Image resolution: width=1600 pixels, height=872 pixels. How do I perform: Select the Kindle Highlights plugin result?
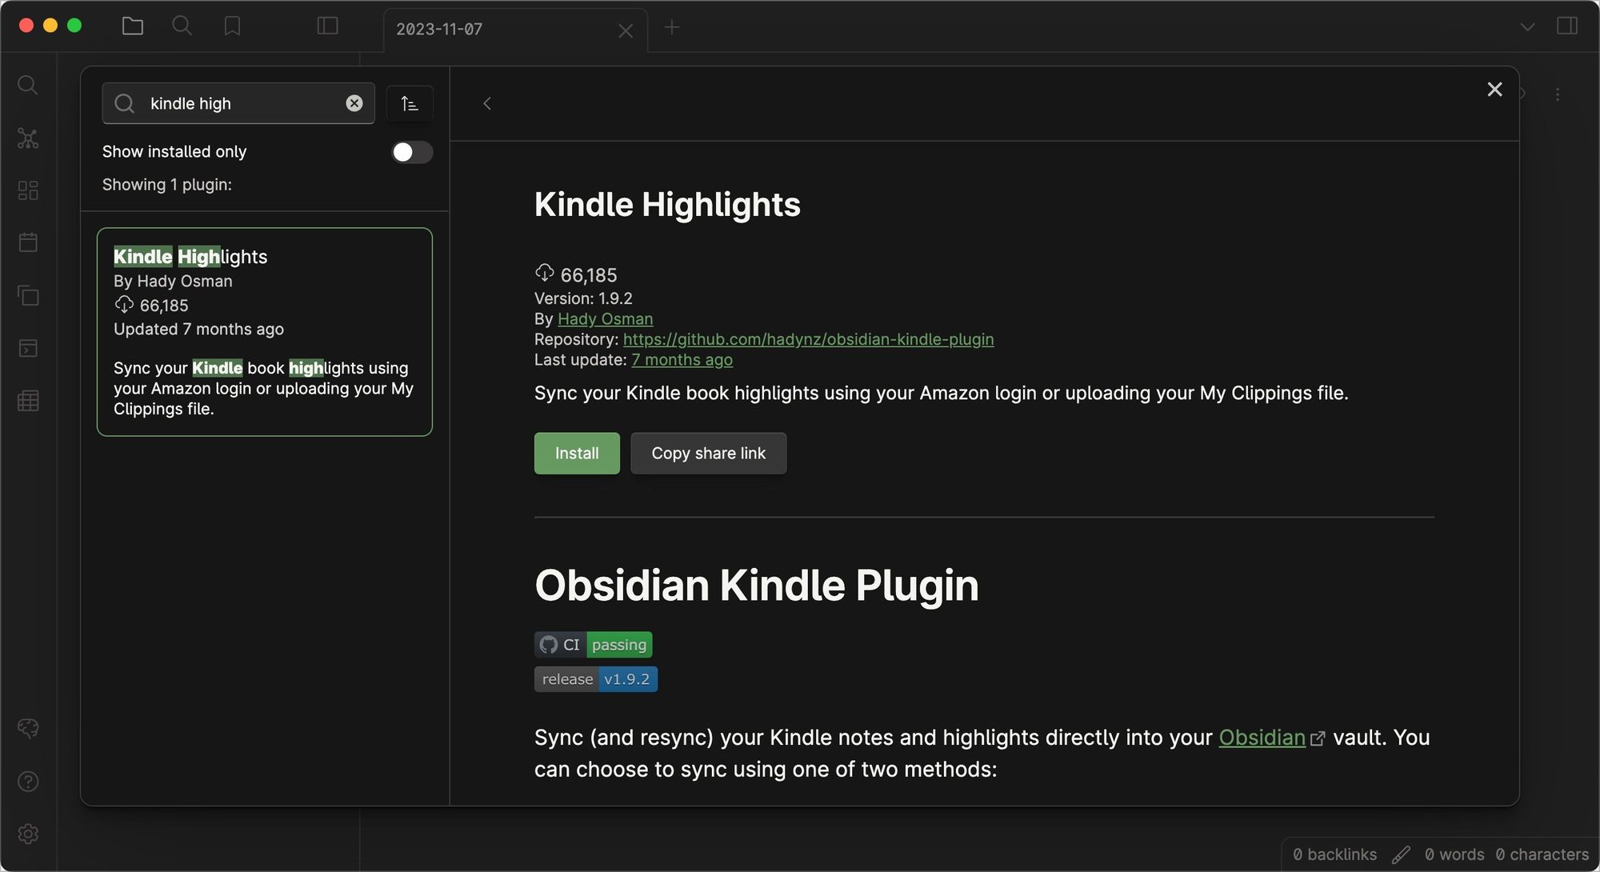click(264, 330)
